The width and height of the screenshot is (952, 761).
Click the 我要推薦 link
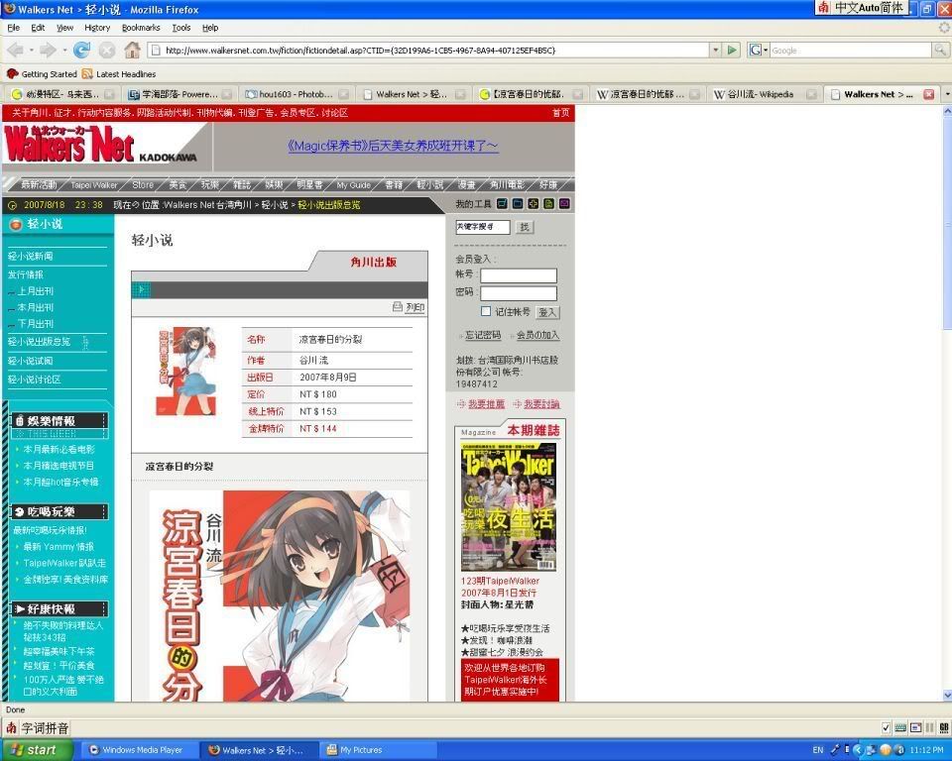pyautogui.click(x=486, y=404)
